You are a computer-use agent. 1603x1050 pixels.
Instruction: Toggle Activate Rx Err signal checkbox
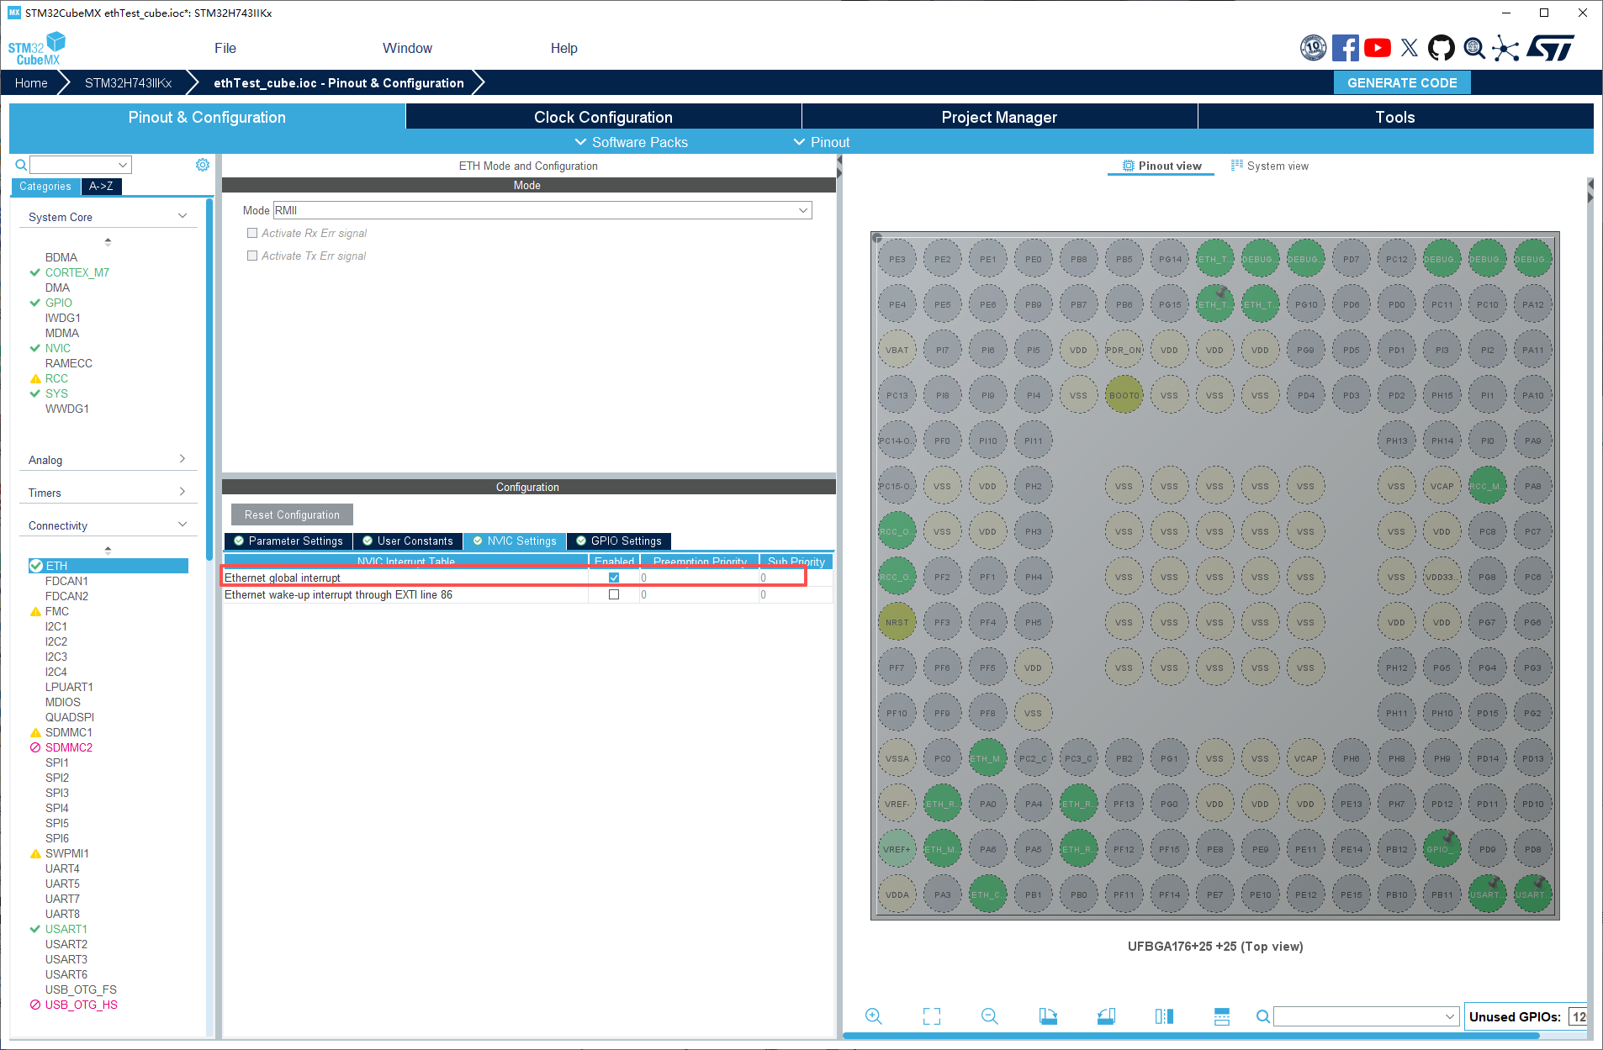click(252, 233)
